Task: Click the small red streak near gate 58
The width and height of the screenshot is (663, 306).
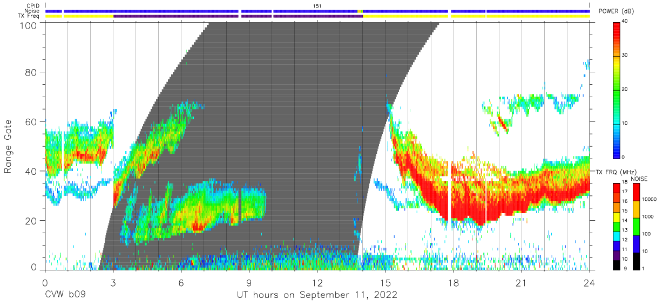Action: coord(503,124)
